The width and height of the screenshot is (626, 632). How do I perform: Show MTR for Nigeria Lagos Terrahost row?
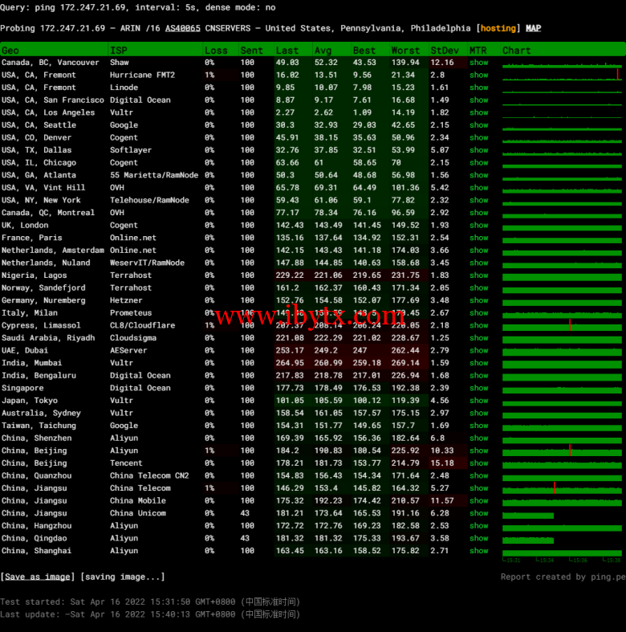(x=479, y=275)
